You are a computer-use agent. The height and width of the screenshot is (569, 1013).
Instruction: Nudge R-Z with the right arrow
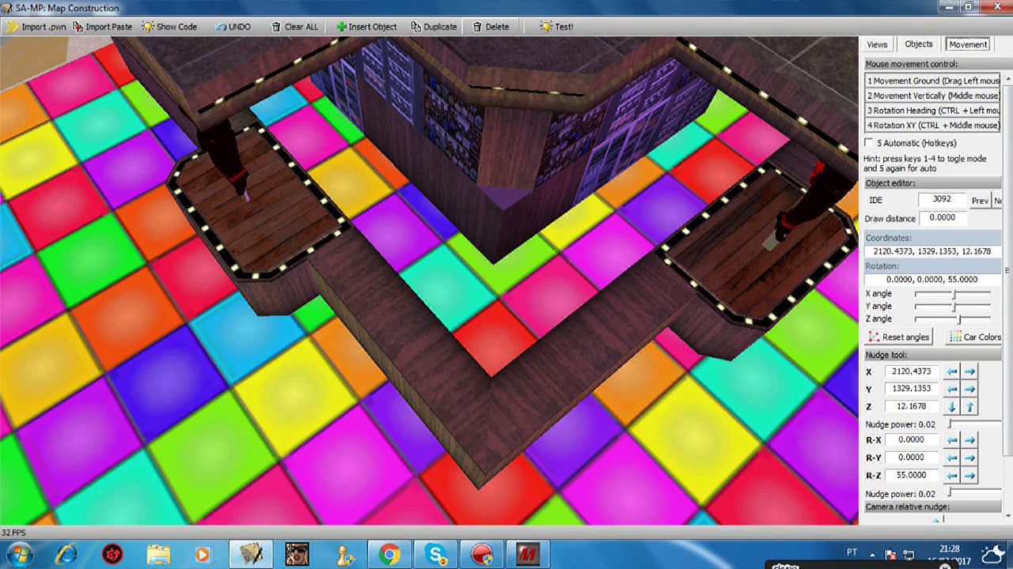tap(969, 476)
